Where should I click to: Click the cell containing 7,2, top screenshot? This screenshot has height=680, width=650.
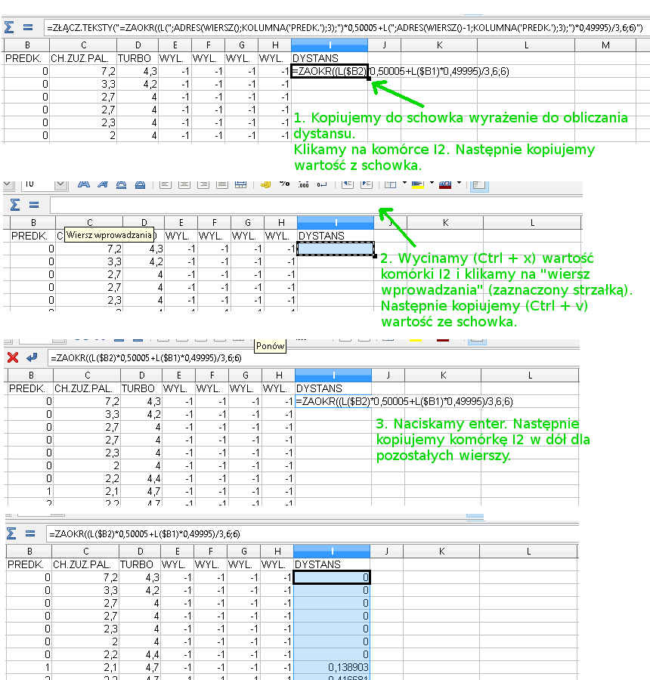click(x=83, y=71)
